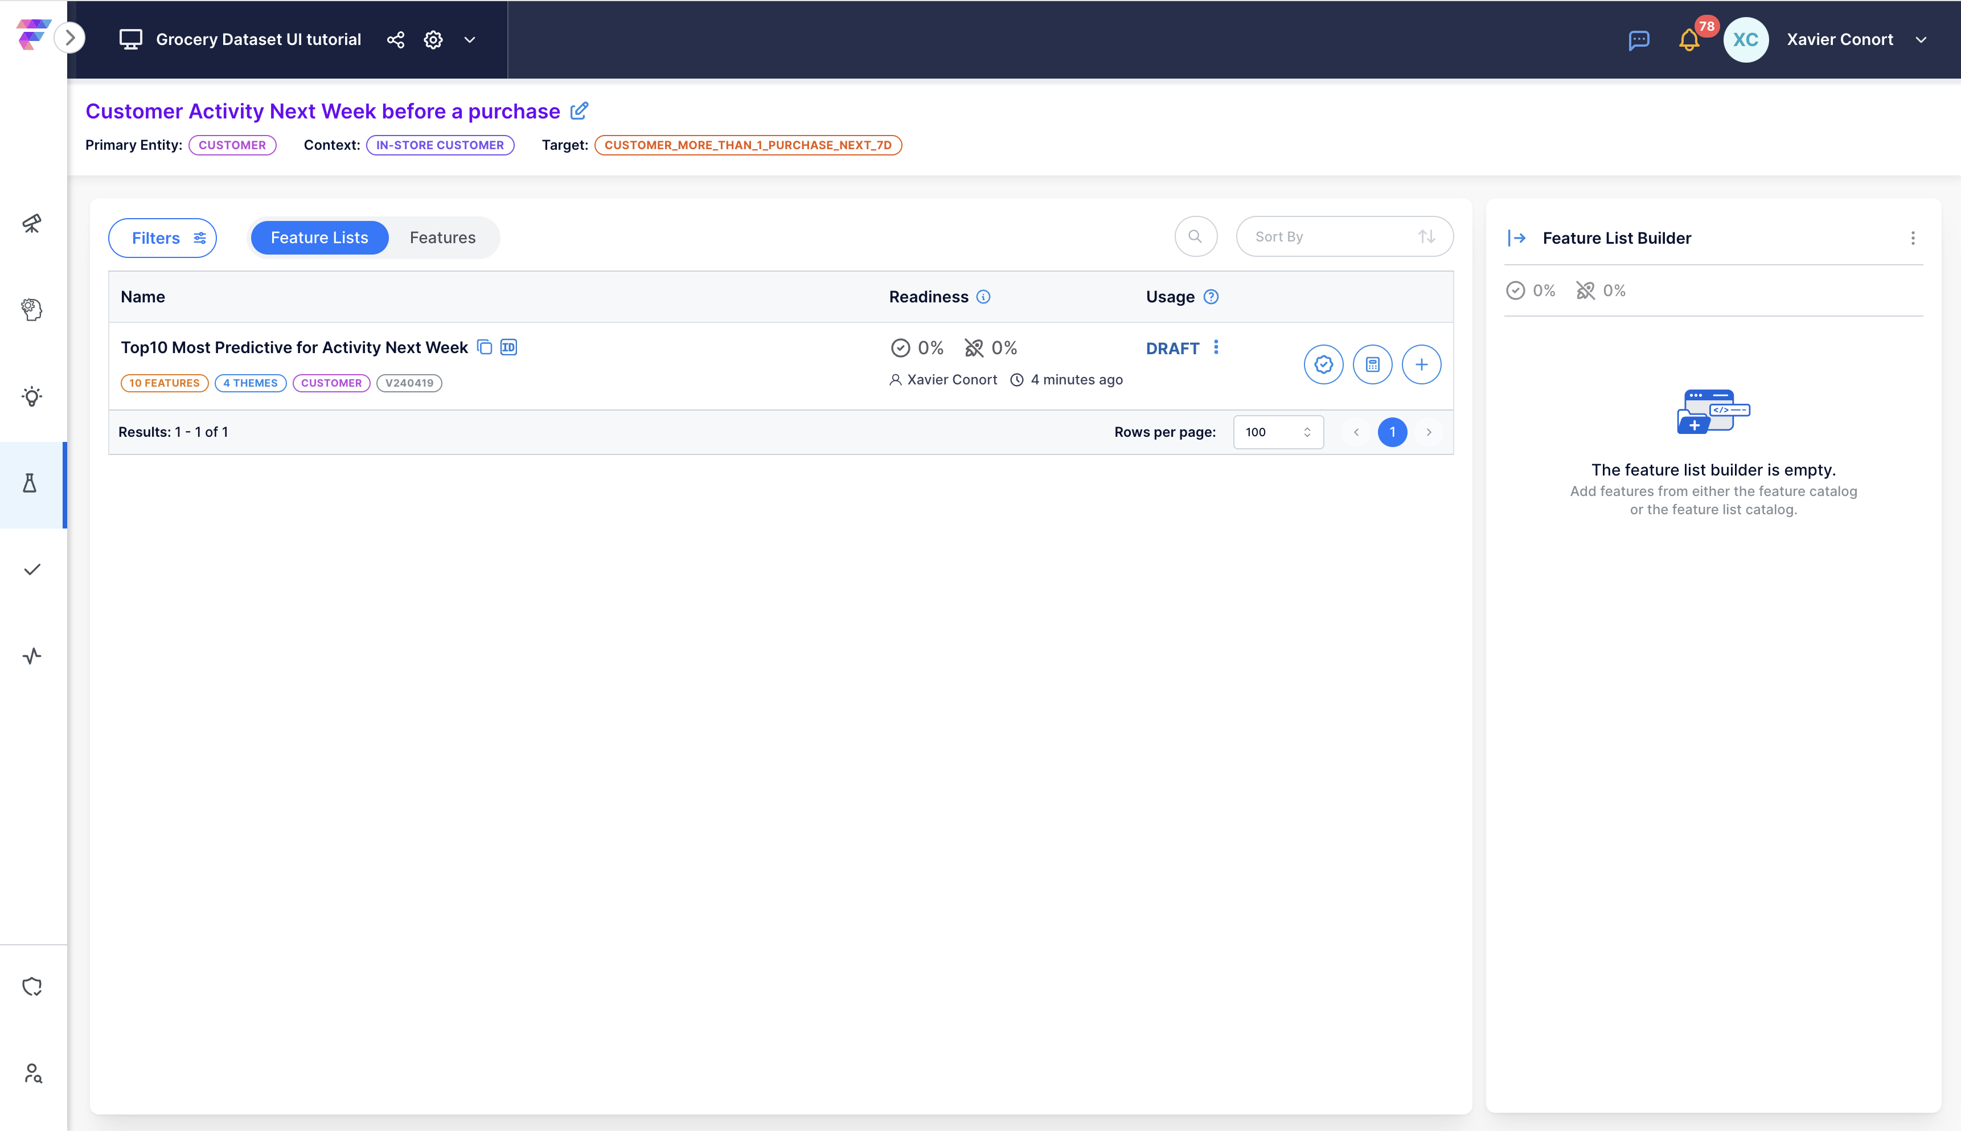
Task: Go to previous page arrow
Action: 1356,432
